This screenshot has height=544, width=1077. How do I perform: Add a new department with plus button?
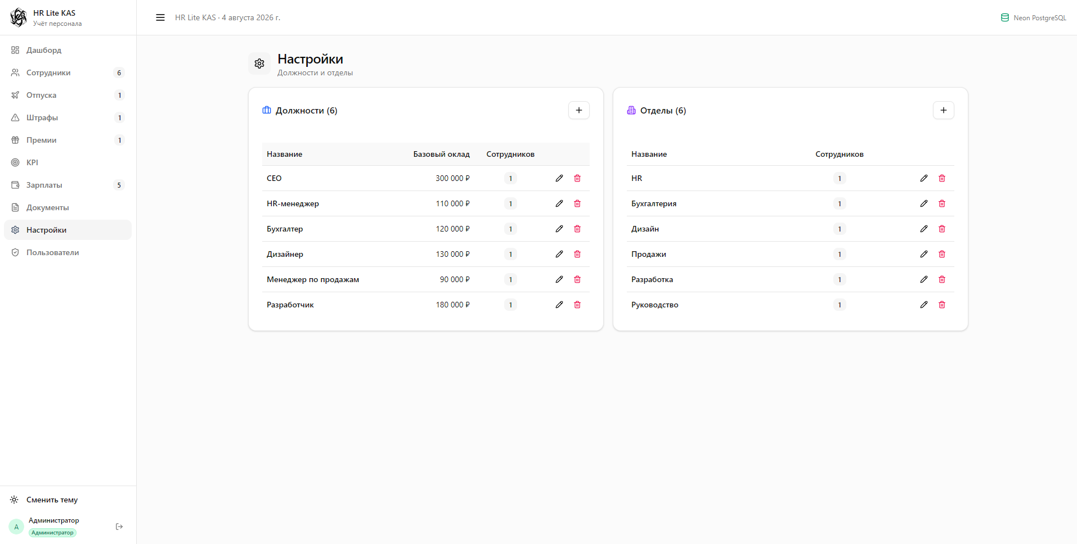point(944,110)
